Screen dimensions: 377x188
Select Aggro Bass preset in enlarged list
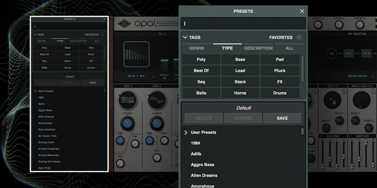click(203, 164)
